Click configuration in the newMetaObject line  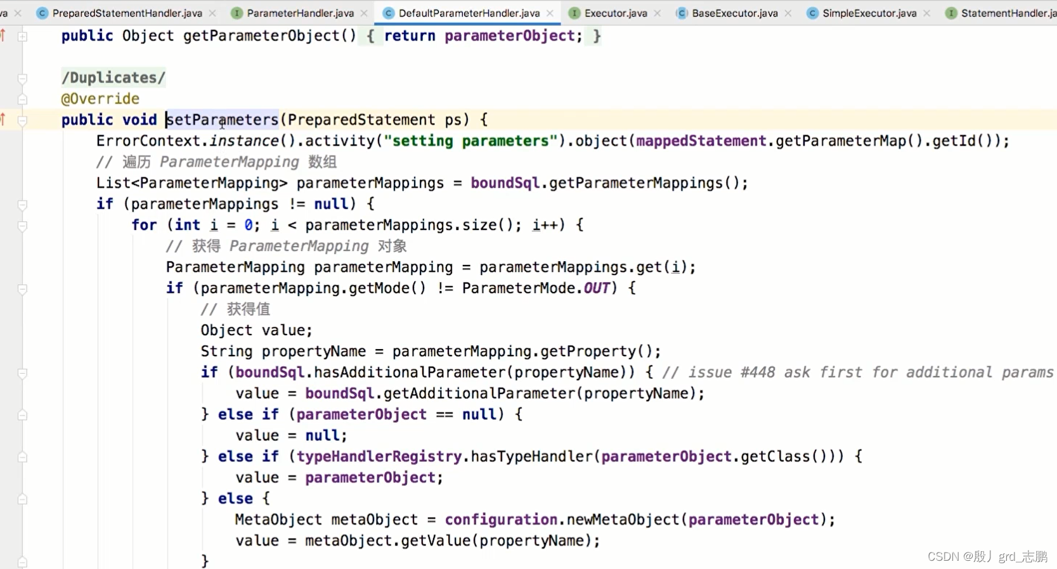pos(501,520)
